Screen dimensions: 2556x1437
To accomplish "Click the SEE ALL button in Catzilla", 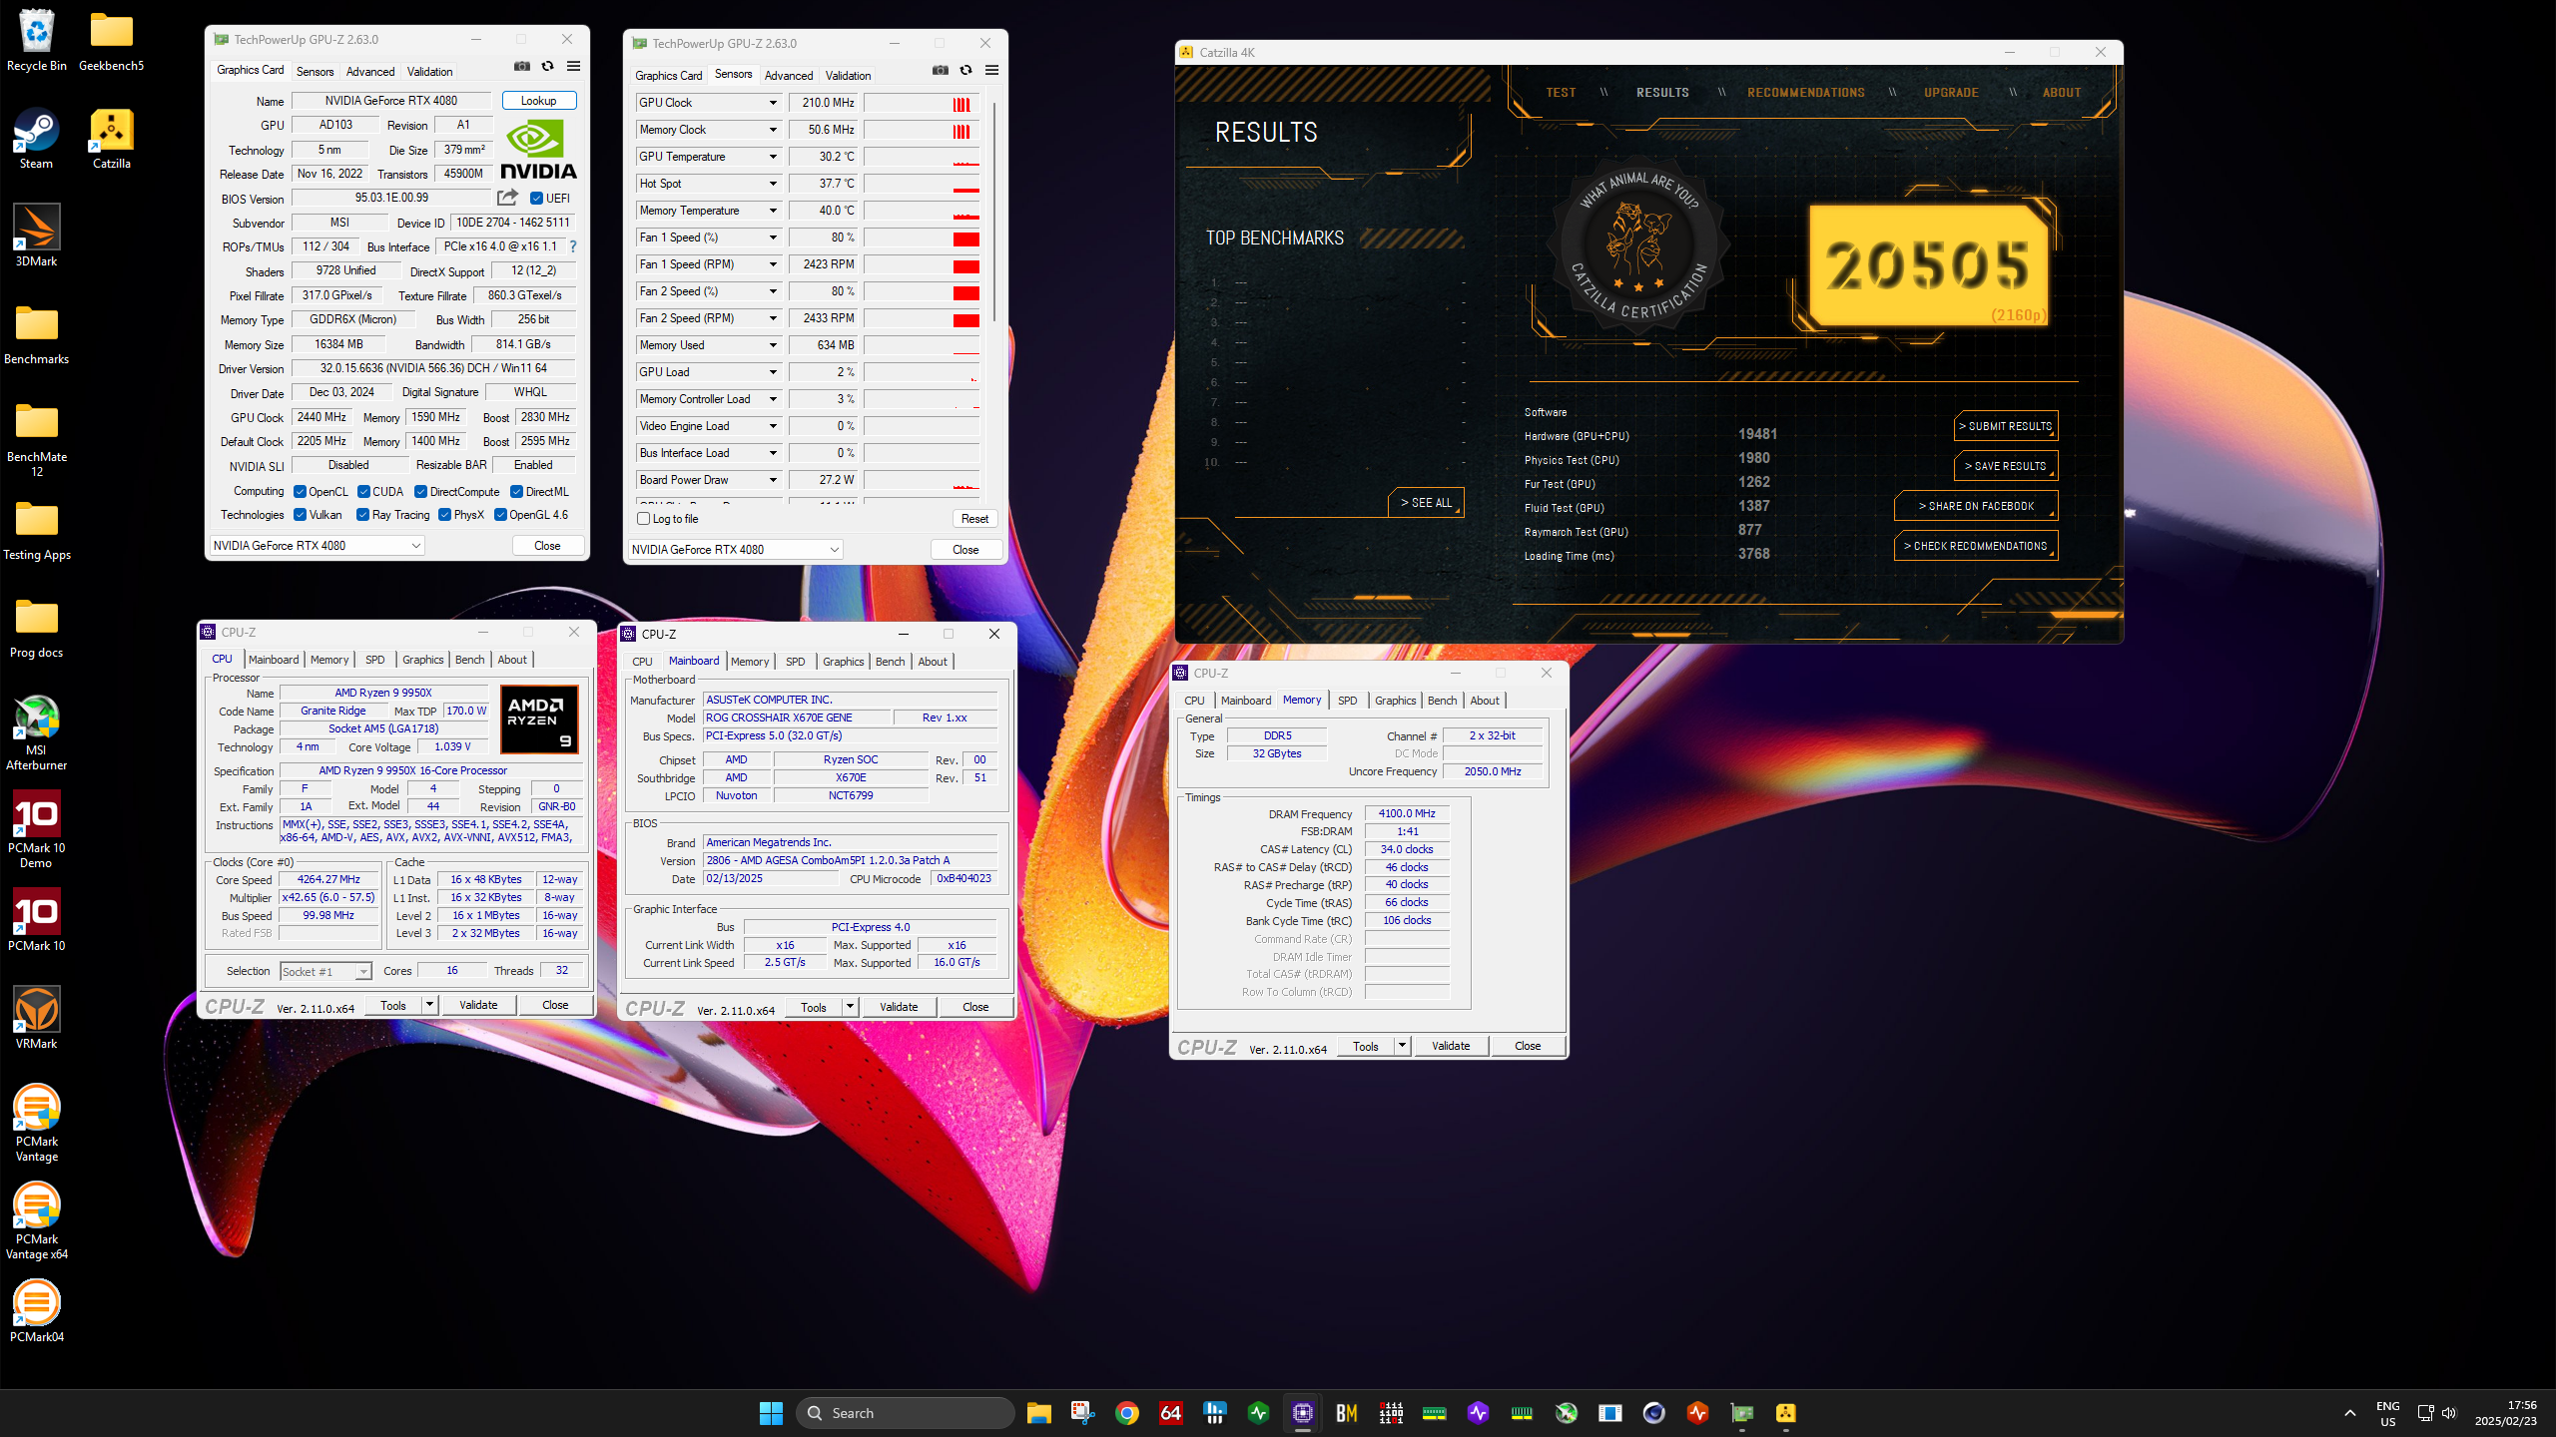I will pos(1426,503).
